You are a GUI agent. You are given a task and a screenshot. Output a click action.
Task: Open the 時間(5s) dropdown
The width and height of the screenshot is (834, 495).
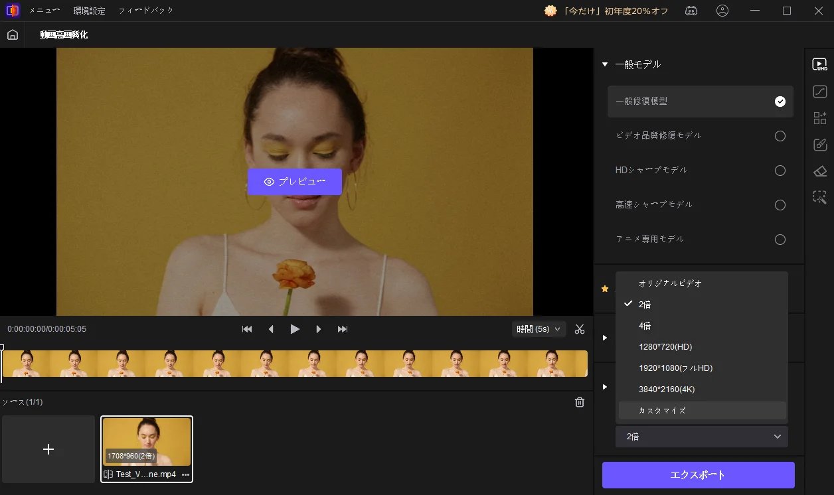pyautogui.click(x=539, y=328)
